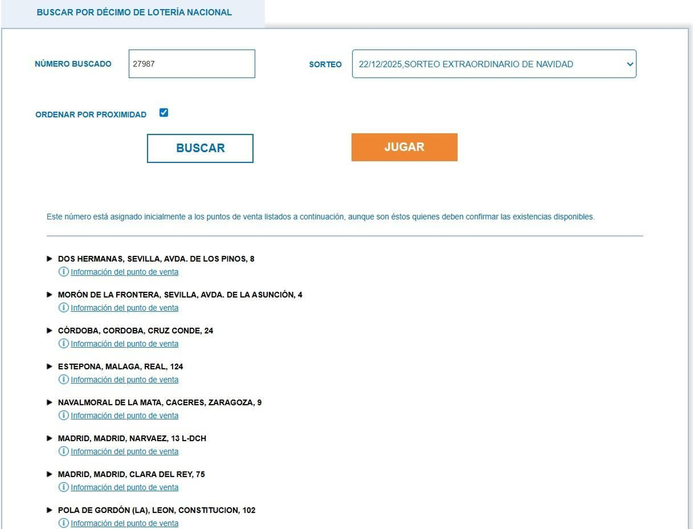Click info icon for Morón de la Frontera
The width and height of the screenshot is (693, 529).
click(x=63, y=308)
